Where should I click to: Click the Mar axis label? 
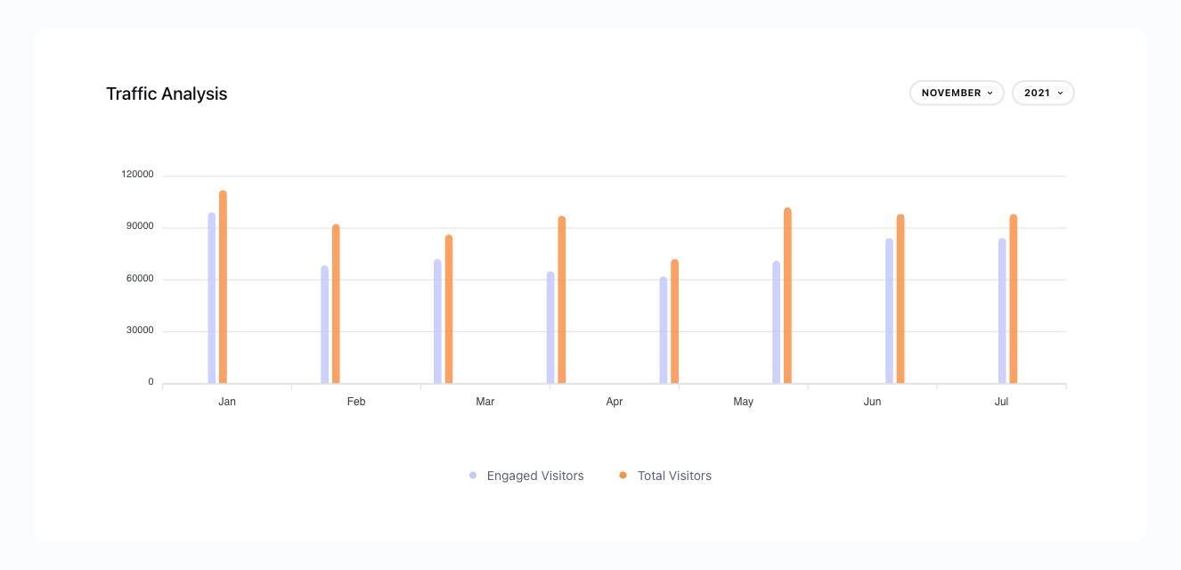[485, 402]
